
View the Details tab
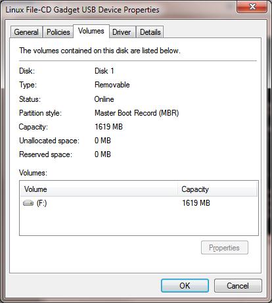coord(150,32)
